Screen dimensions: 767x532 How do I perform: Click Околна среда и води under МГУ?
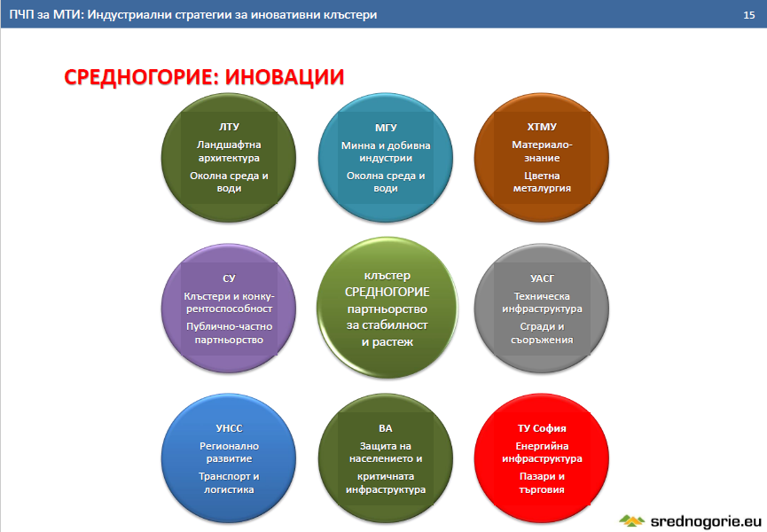(386, 182)
